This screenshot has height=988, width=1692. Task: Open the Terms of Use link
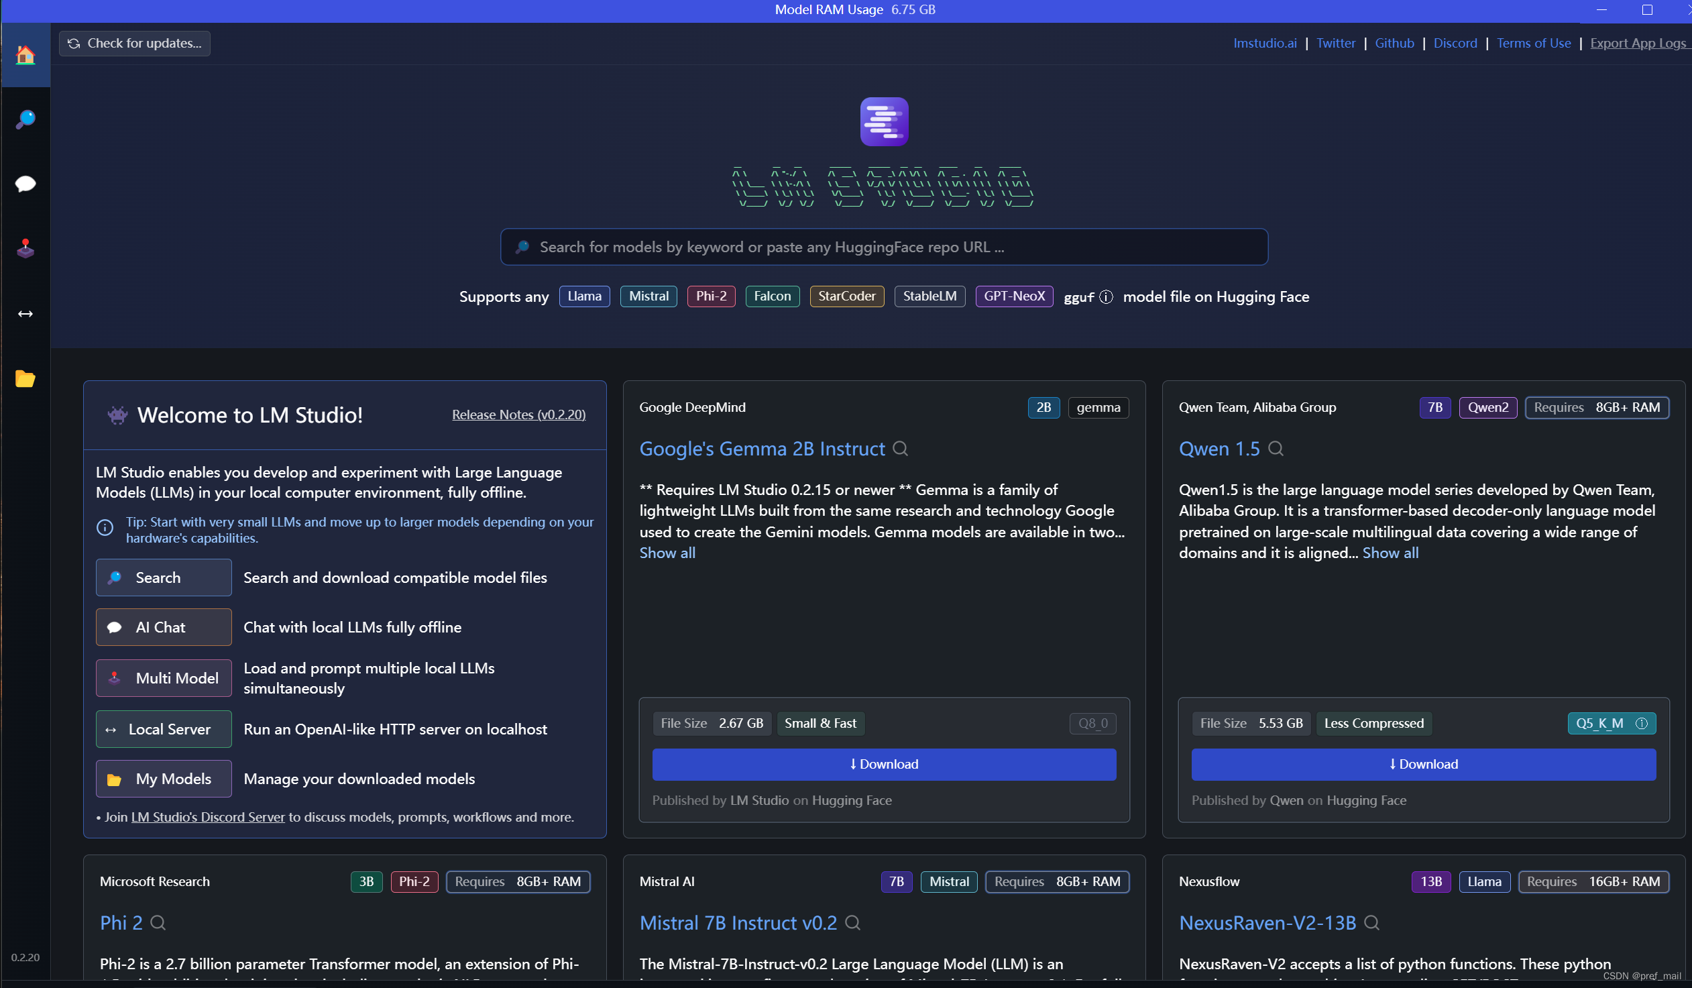tap(1534, 43)
